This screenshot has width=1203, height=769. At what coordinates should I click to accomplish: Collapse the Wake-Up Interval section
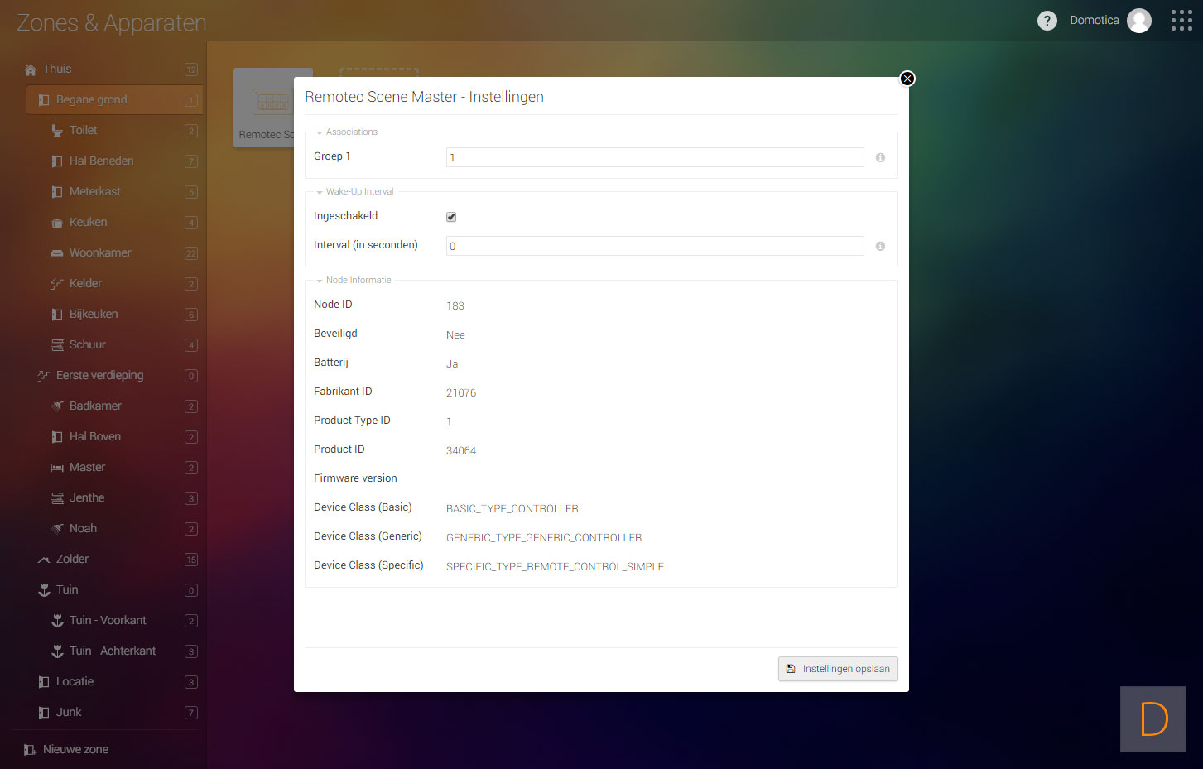320,192
